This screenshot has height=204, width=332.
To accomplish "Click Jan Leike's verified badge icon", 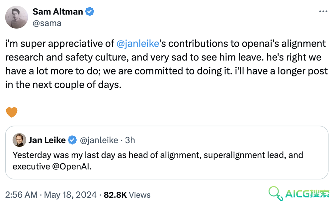I will (x=72, y=140).
